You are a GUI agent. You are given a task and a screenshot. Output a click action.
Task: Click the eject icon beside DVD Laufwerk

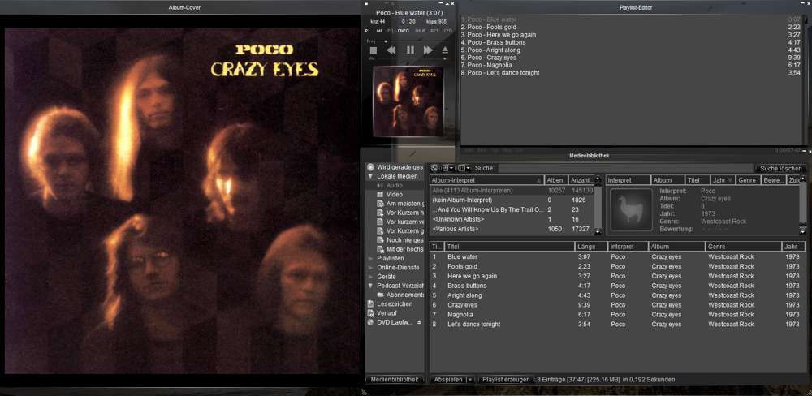click(420, 322)
